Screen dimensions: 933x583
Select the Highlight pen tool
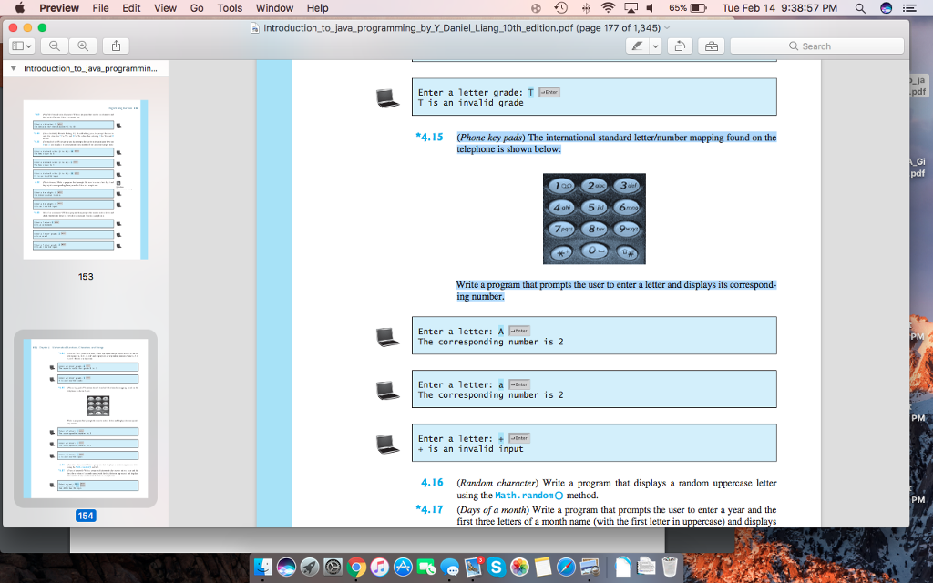[638, 46]
